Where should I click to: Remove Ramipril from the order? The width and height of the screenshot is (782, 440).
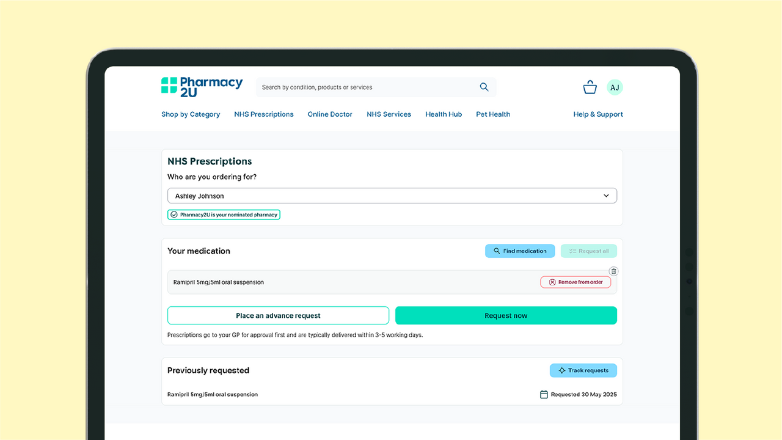576,282
